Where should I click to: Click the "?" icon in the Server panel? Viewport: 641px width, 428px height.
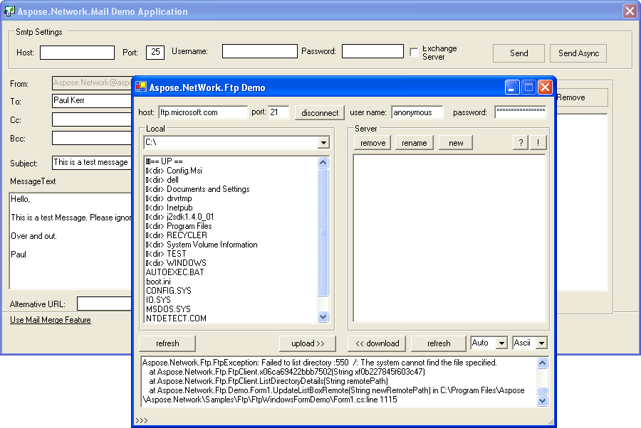(519, 142)
